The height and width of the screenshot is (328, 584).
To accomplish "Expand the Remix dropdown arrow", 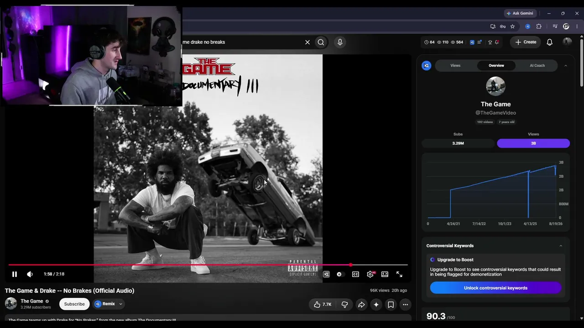I will [x=121, y=304].
